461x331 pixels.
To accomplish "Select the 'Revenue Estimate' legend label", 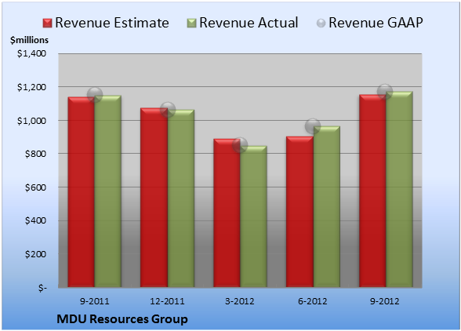I will (x=112, y=23).
